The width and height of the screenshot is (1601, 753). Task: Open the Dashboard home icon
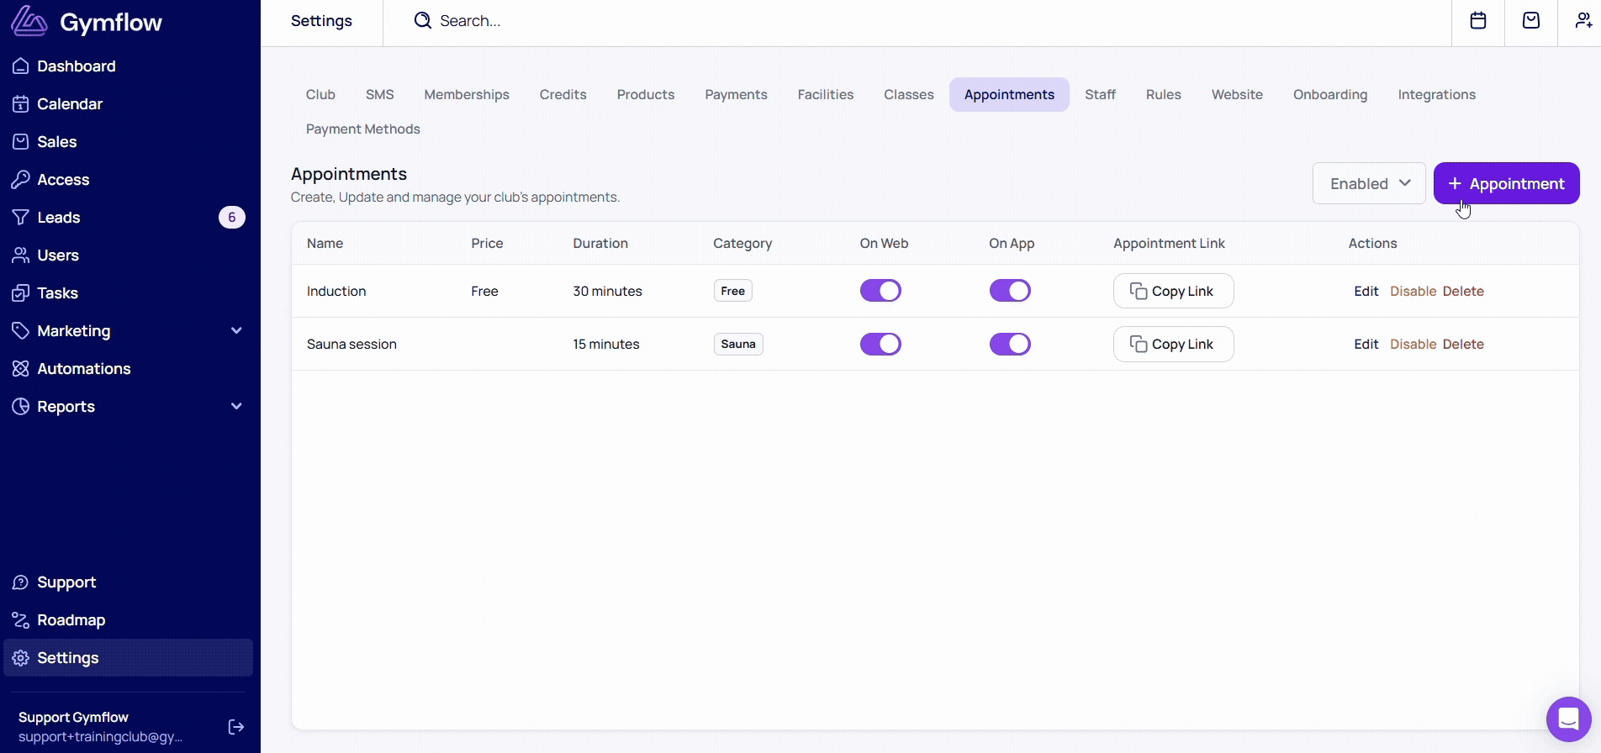coord(21,66)
